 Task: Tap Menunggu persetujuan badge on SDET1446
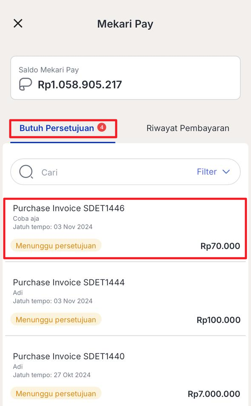[x=56, y=245]
